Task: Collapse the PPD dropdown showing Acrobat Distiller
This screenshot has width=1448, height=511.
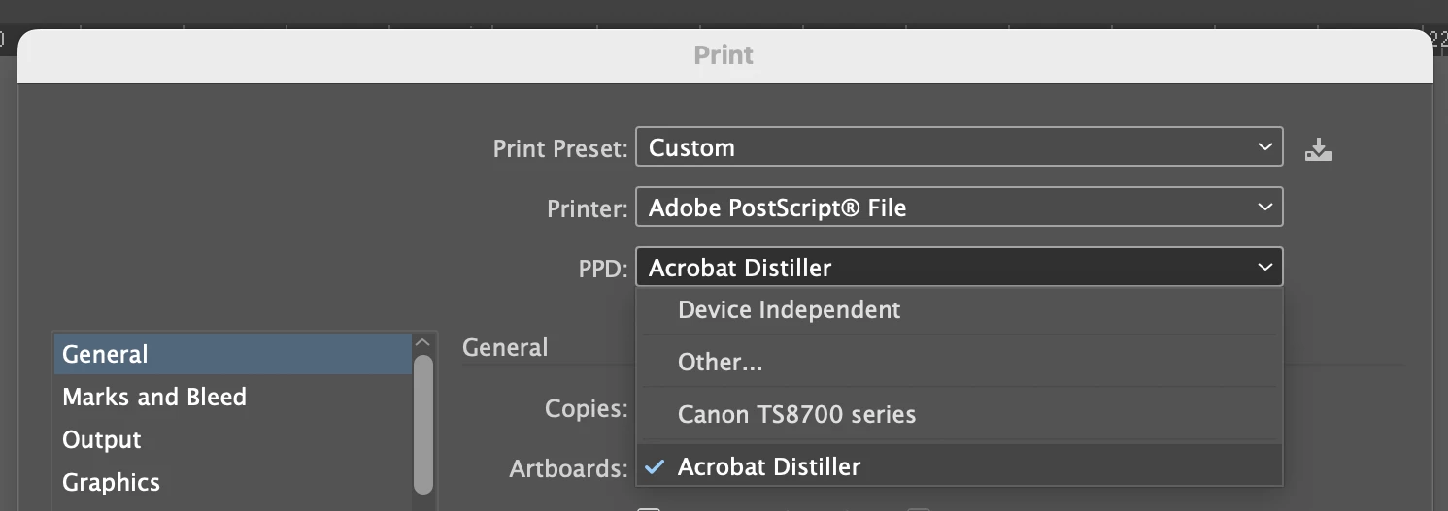Action: 960,267
